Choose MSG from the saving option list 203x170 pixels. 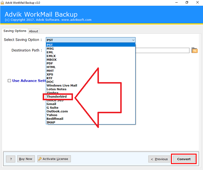[x=91, y=48]
